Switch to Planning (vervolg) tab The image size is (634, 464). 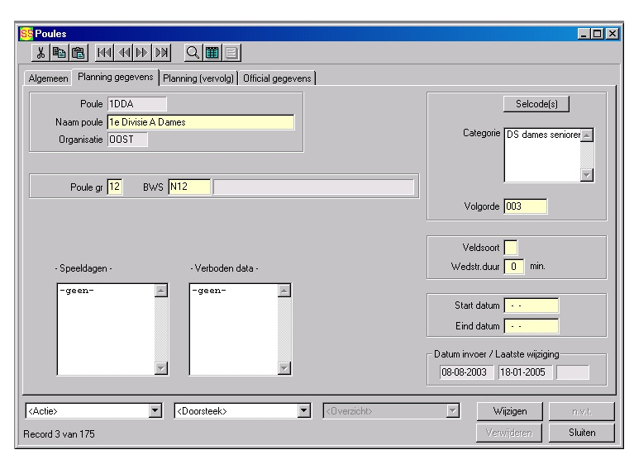(x=198, y=78)
